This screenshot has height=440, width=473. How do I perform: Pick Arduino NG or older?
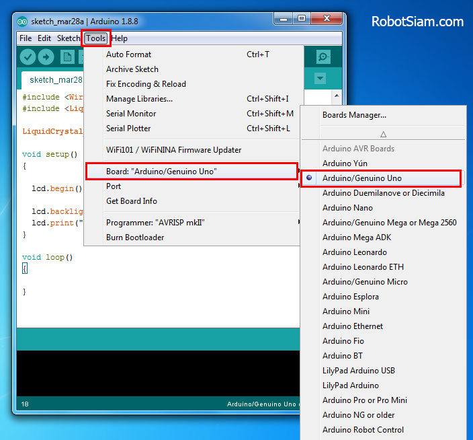383,415
